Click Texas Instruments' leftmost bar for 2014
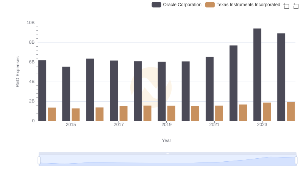 pyautogui.click(x=52, y=114)
